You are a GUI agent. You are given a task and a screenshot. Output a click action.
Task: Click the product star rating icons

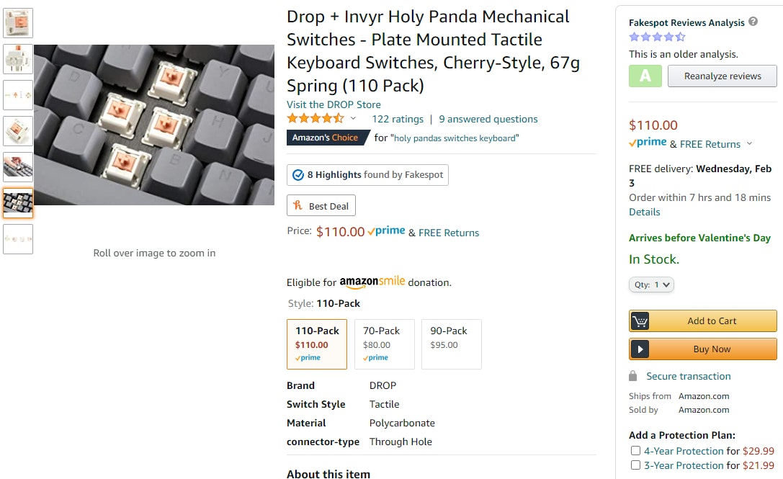(316, 119)
